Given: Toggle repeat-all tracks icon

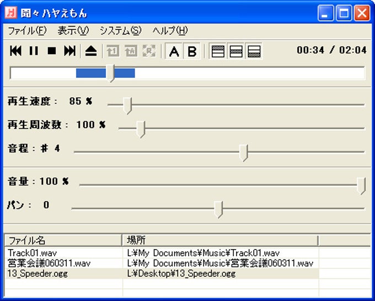Looking at the screenshot, I should [131, 51].
